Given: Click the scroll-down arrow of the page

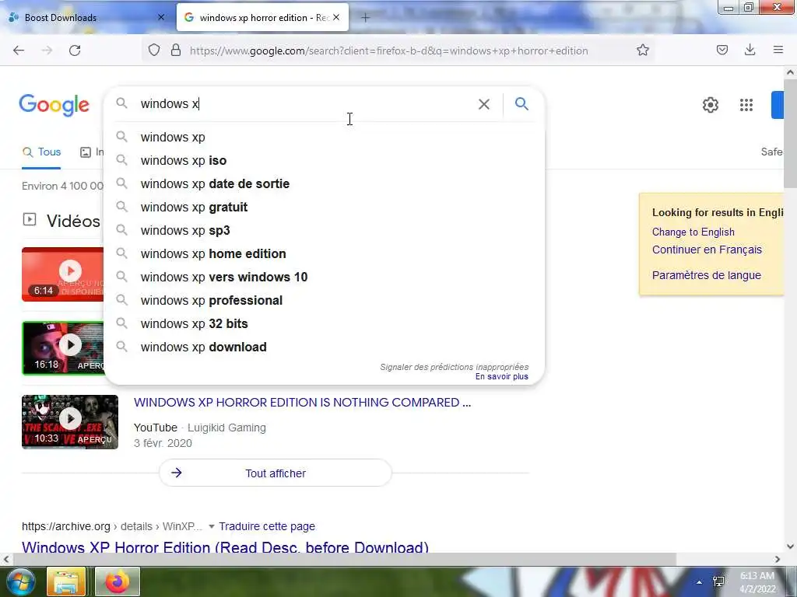Looking at the screenshot, I should (791, 546).
